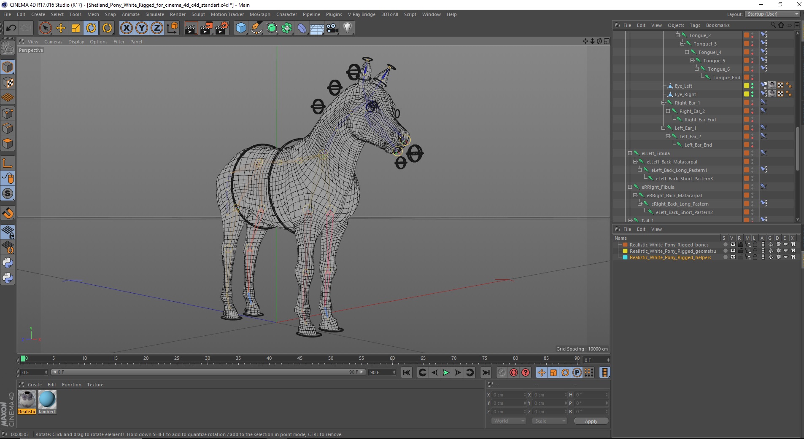
Task: Enable Snap magnet icon
Action: click(x=8, y=213)
